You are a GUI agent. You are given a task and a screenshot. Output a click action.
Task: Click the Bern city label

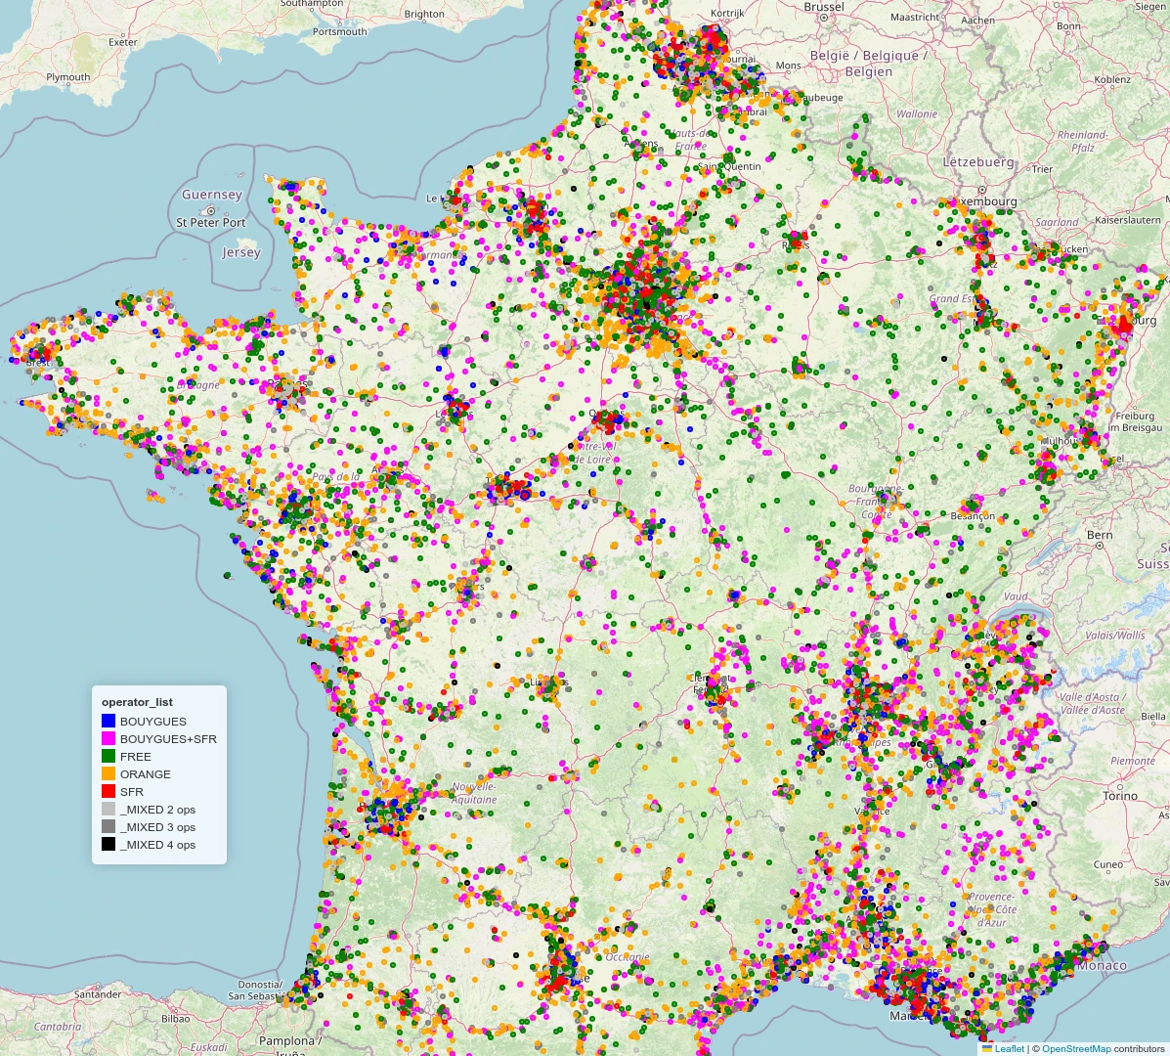tap(1100, 535)
